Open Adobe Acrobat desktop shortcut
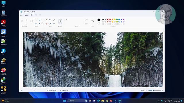Viewport: 184px width, 103px height. 4,23
